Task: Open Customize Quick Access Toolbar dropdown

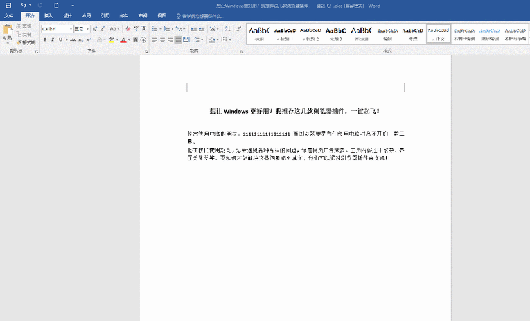Action: tap(73, 5)
